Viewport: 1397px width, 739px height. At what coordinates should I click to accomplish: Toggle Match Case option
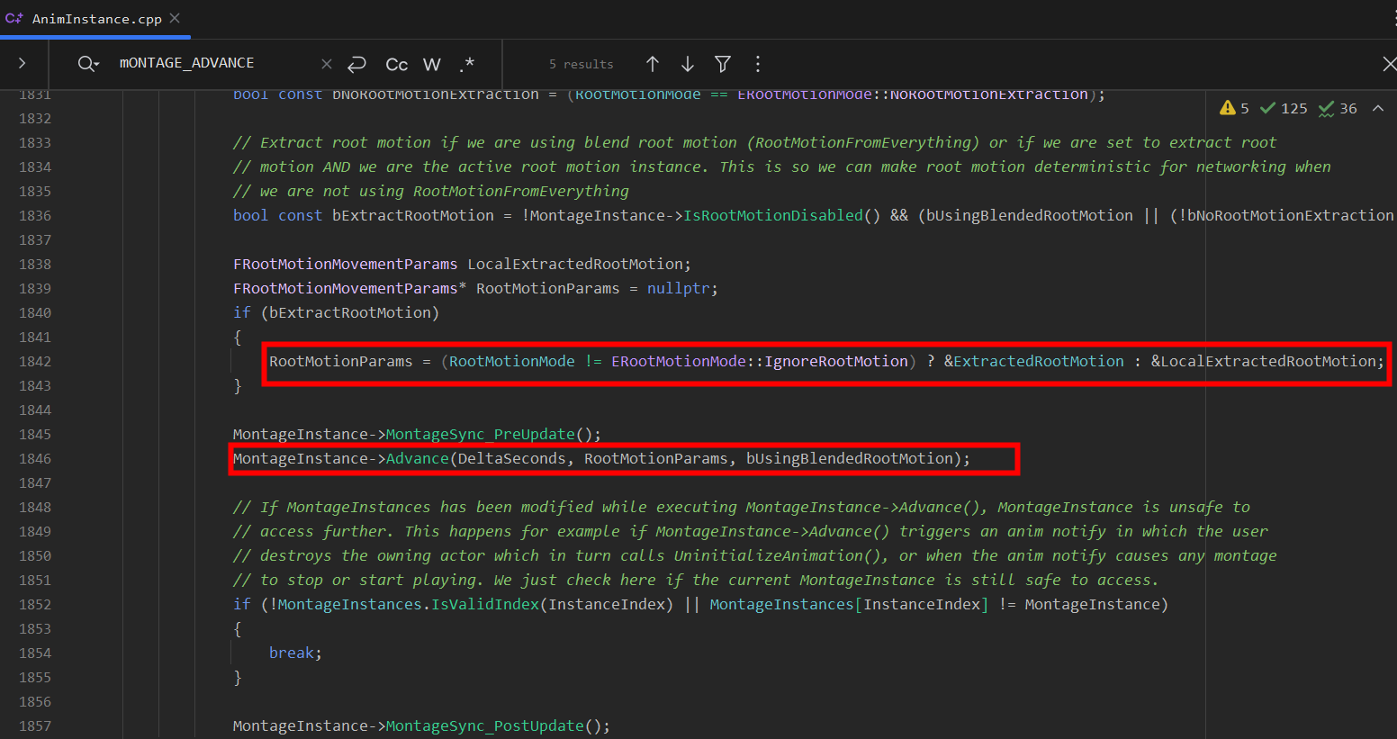pyautogui.click(x=396, y=64)
